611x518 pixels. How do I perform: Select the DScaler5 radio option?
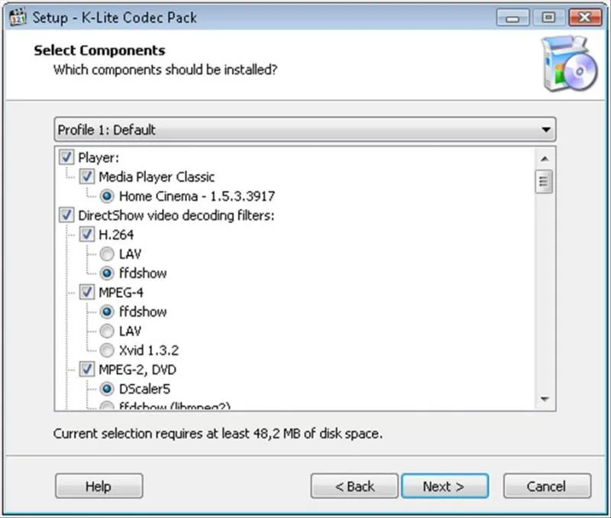[x=107, y=389]
